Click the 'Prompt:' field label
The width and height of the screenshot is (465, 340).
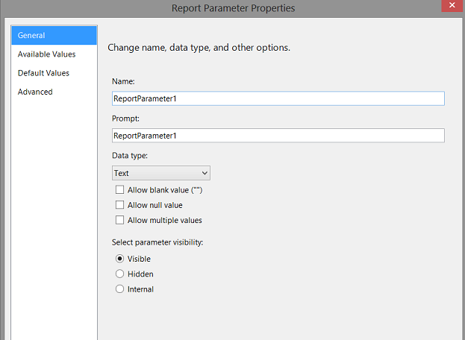tap(125, 119)
